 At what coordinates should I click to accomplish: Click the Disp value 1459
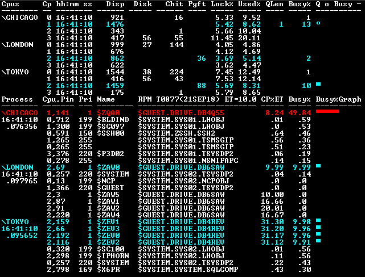[x=115, y=86]
